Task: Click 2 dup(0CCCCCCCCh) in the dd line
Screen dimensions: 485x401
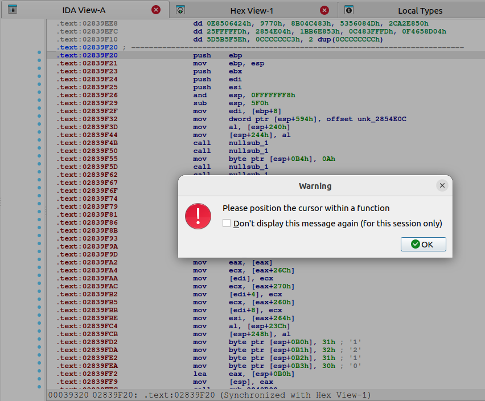Action: click(346, 40)
